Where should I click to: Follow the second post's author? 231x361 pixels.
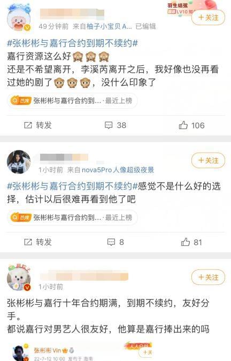208,160
